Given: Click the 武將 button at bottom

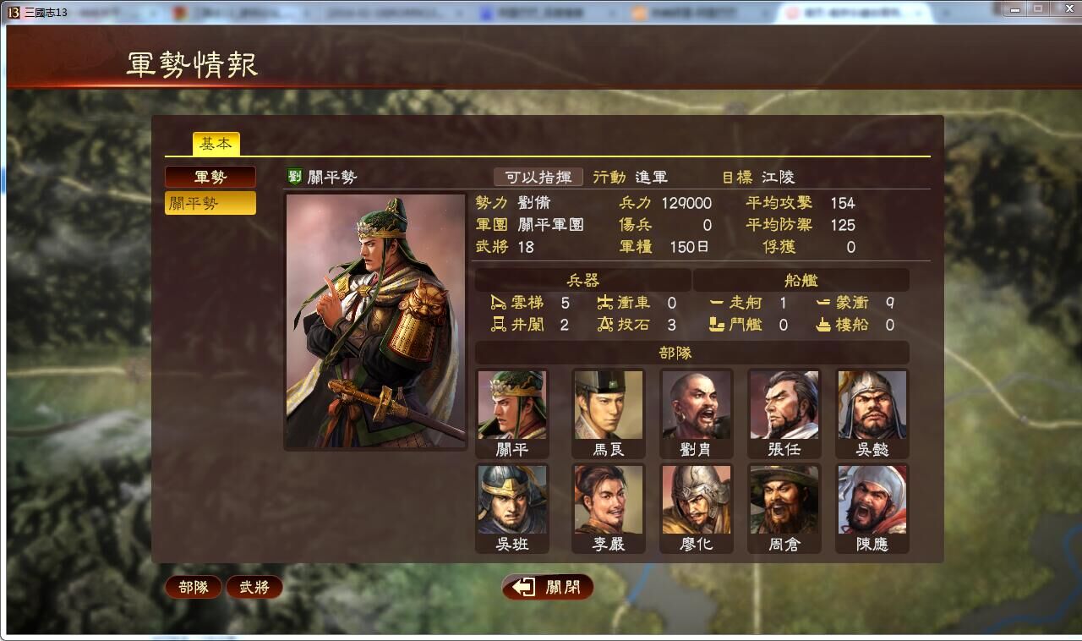Looking at the screenshot, I should click(x=254, y=587).
